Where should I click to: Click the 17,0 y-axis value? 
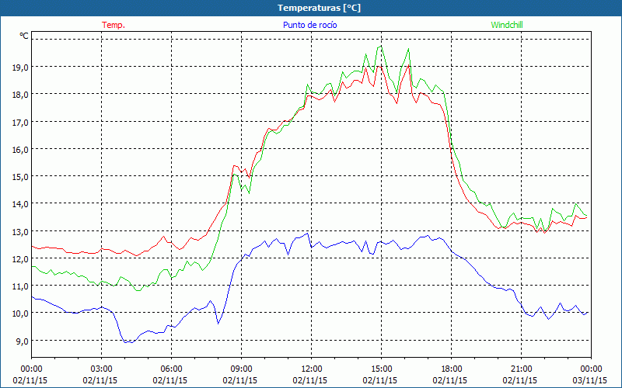coord(20,123)
